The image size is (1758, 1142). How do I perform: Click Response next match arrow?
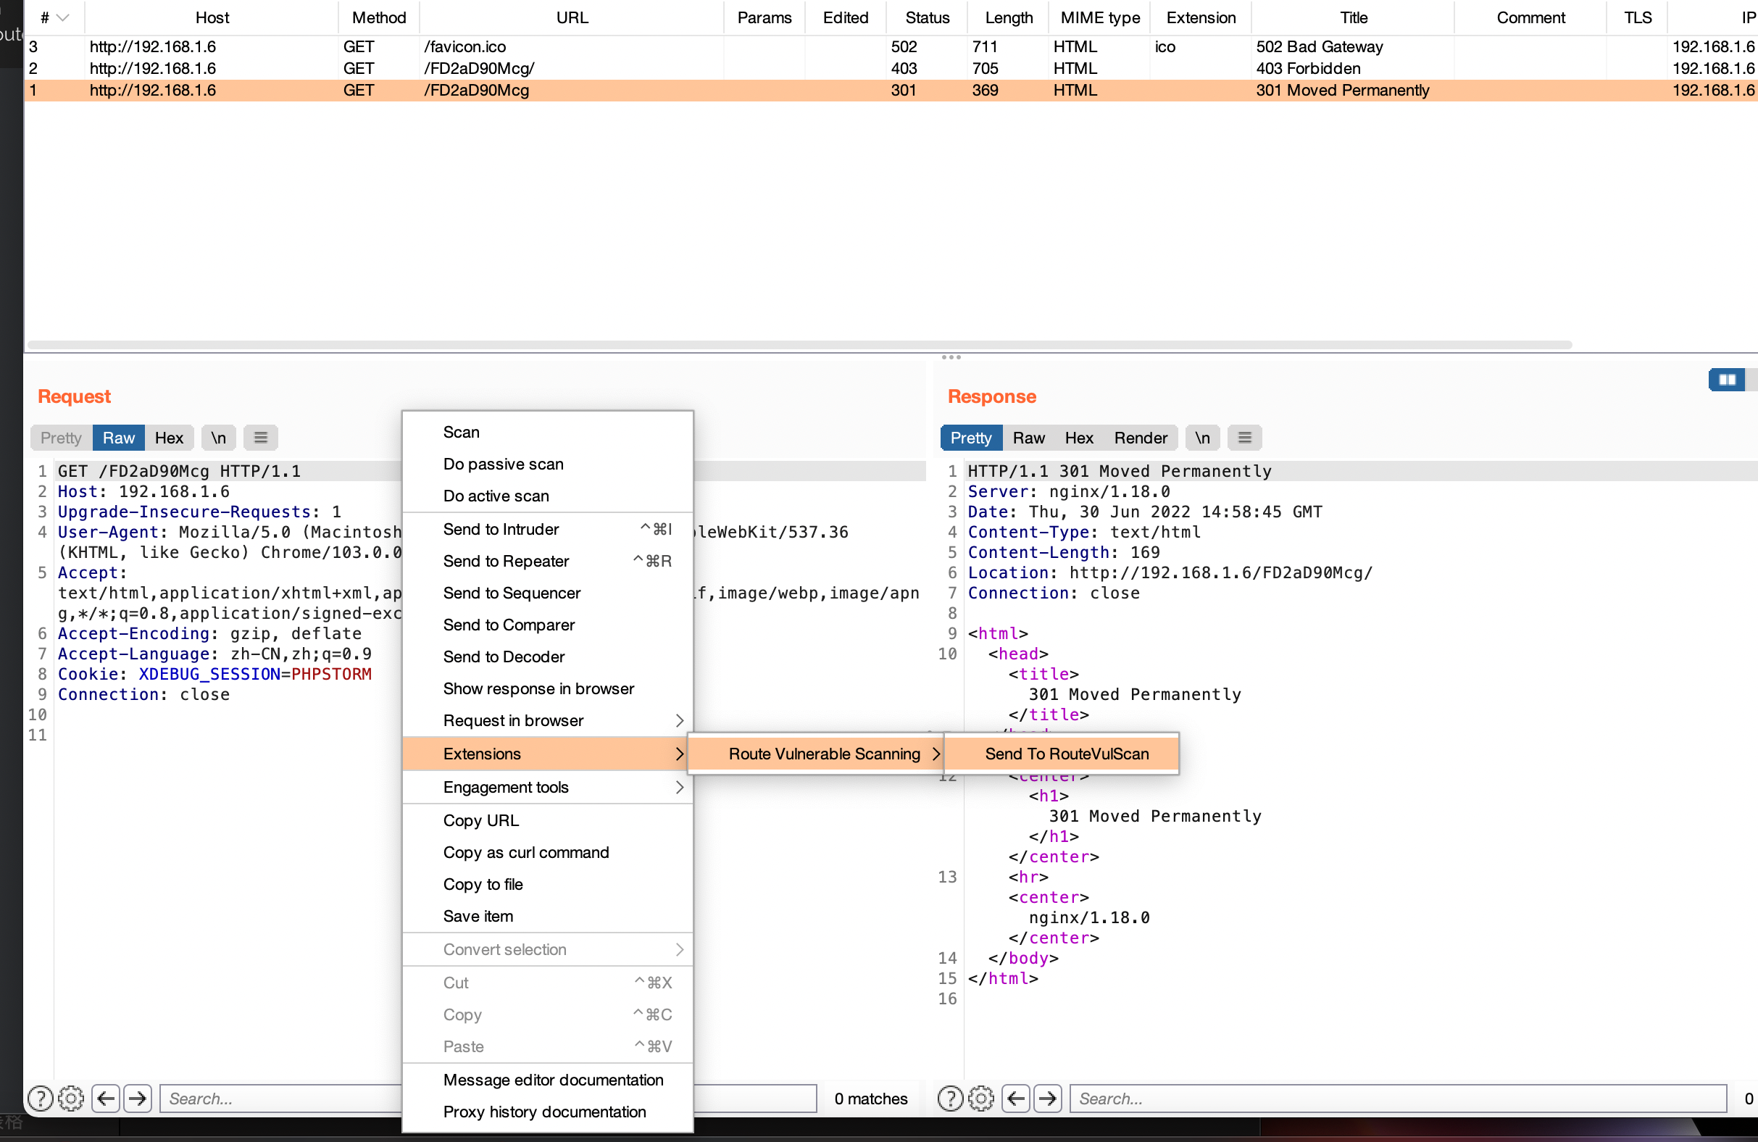tap(1047, 1099)
